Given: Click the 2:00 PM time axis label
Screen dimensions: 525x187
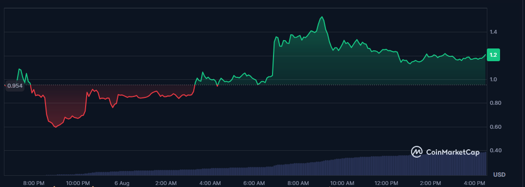Looking at the screenshot, I should pyautogui.click(x=430, y=183).
